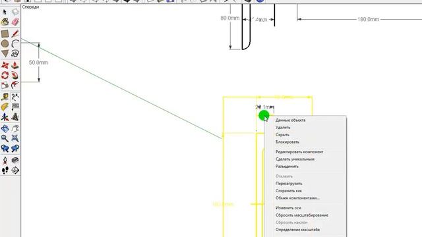Select the arrow Select tool

[x=5, y=12]
